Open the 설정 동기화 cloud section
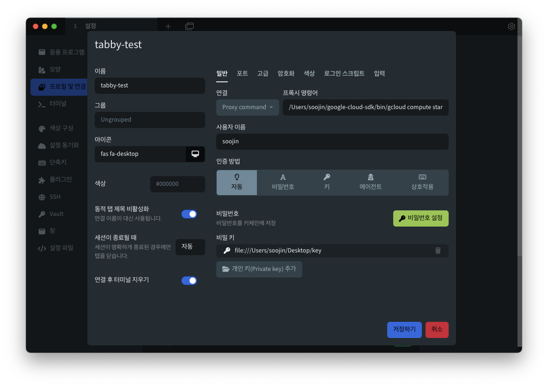The width and height of the screenshot is (548, 387). click(59, 145)
